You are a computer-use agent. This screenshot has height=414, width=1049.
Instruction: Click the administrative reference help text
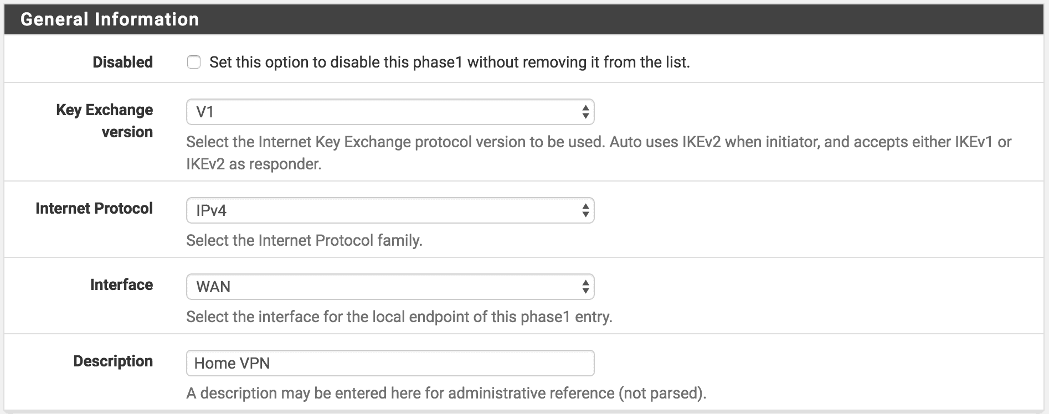[446, 393]
